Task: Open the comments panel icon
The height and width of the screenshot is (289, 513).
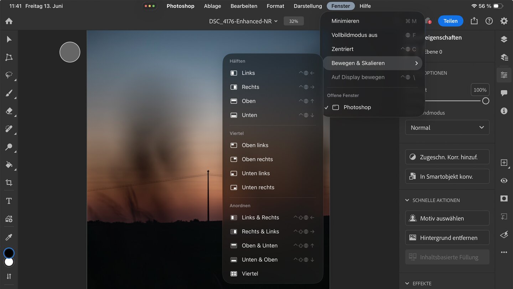Action: tap(504, 93)
